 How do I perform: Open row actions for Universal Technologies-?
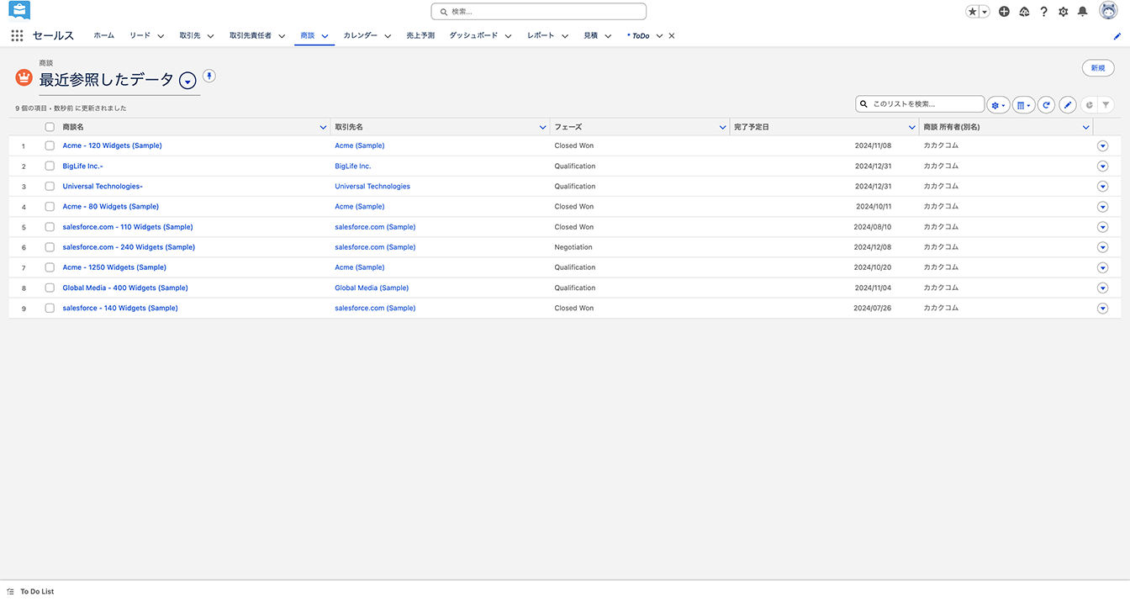click(x=1102, y=187)
